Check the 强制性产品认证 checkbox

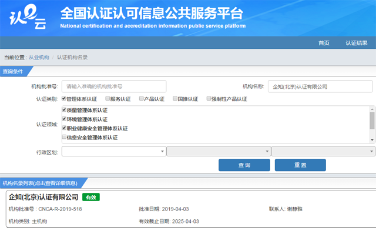point(209,98)
